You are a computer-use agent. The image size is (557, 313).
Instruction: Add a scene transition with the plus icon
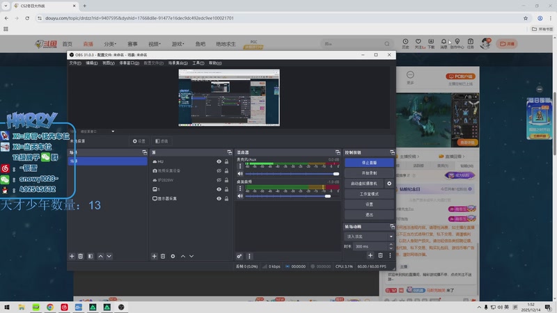point(370,255)
